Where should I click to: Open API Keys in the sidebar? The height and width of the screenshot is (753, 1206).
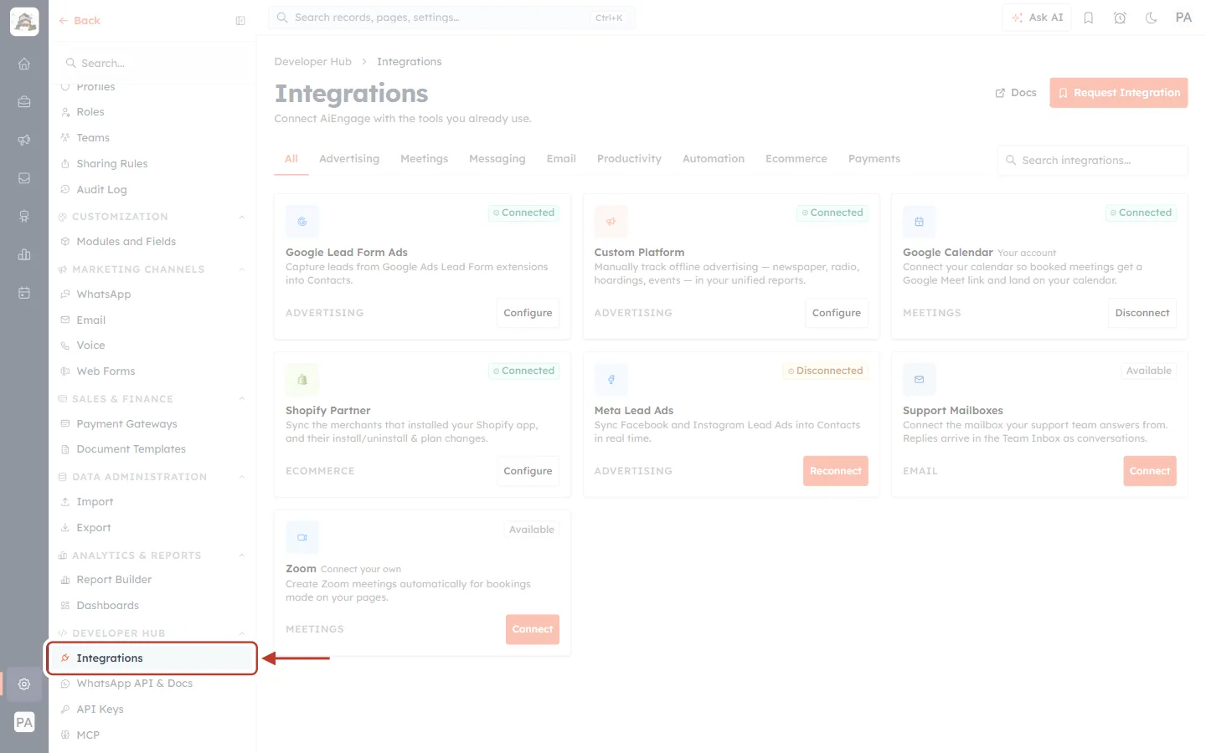[100, 709]
